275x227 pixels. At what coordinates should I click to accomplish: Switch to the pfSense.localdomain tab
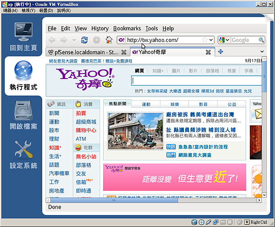tap(86, 52)
